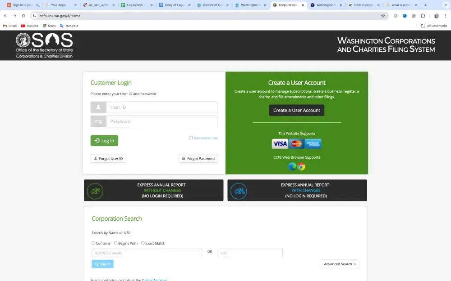Open the All Bookmarks folder
Image resolution: width=451 pixels, height=281 pixels.
(x=434, y=26)
